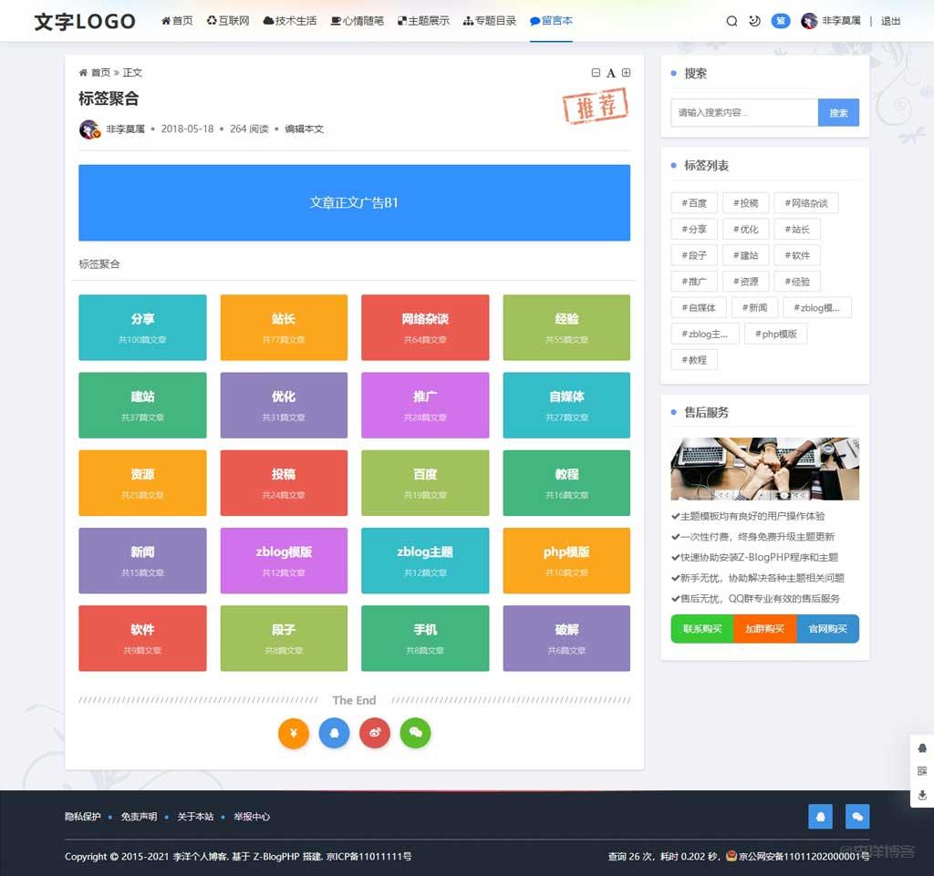Screen dimensions: 934x876
Task: Click footer blue WeChat square icon
Action: coord(856,817)
